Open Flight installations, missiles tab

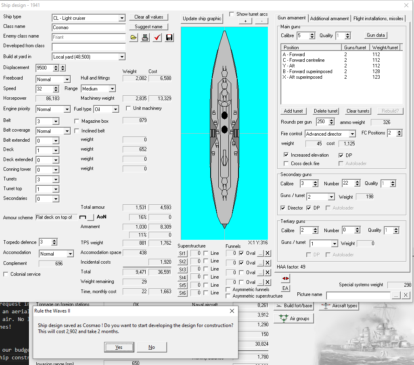[378, 19]
